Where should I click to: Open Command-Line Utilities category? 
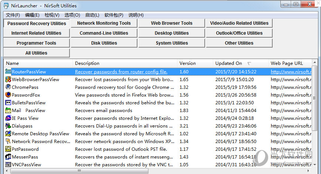click(x=104, y=33)
